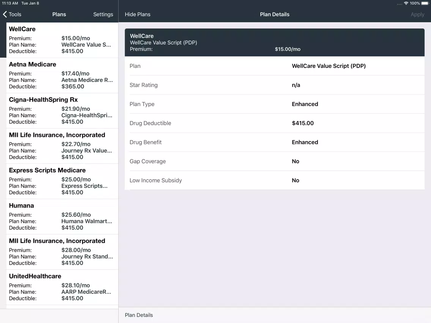This screenshot has height=323, width=431.
Task: Open Settings in the Plans panel
Action: [x=103, y=14]
